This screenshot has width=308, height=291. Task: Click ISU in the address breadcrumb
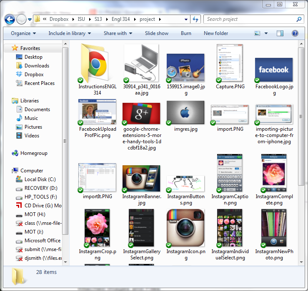[x=81, y=19]
